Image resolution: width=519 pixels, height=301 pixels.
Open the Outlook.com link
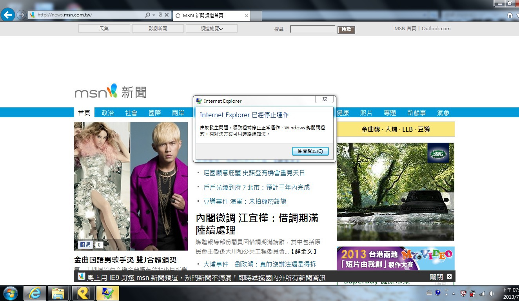436,29
